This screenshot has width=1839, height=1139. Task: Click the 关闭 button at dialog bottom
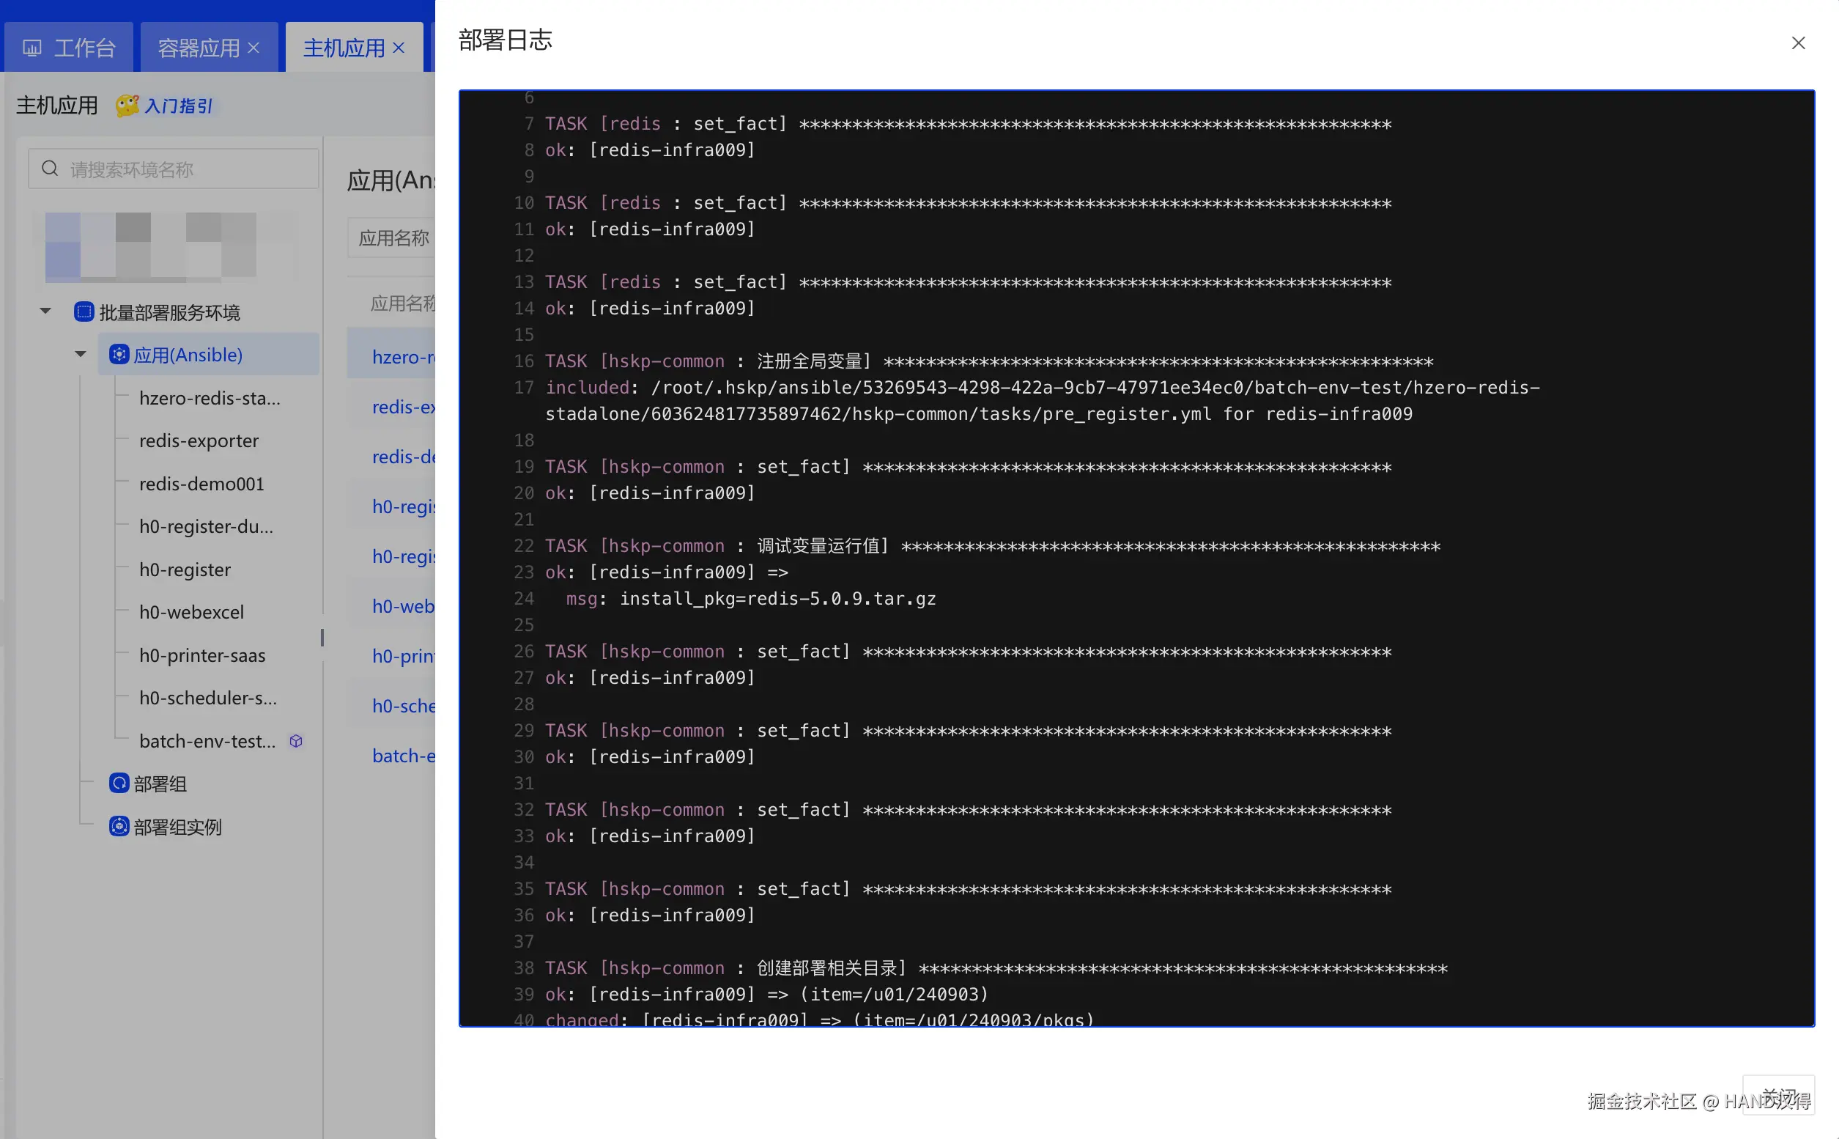tap(1778, 1094)
